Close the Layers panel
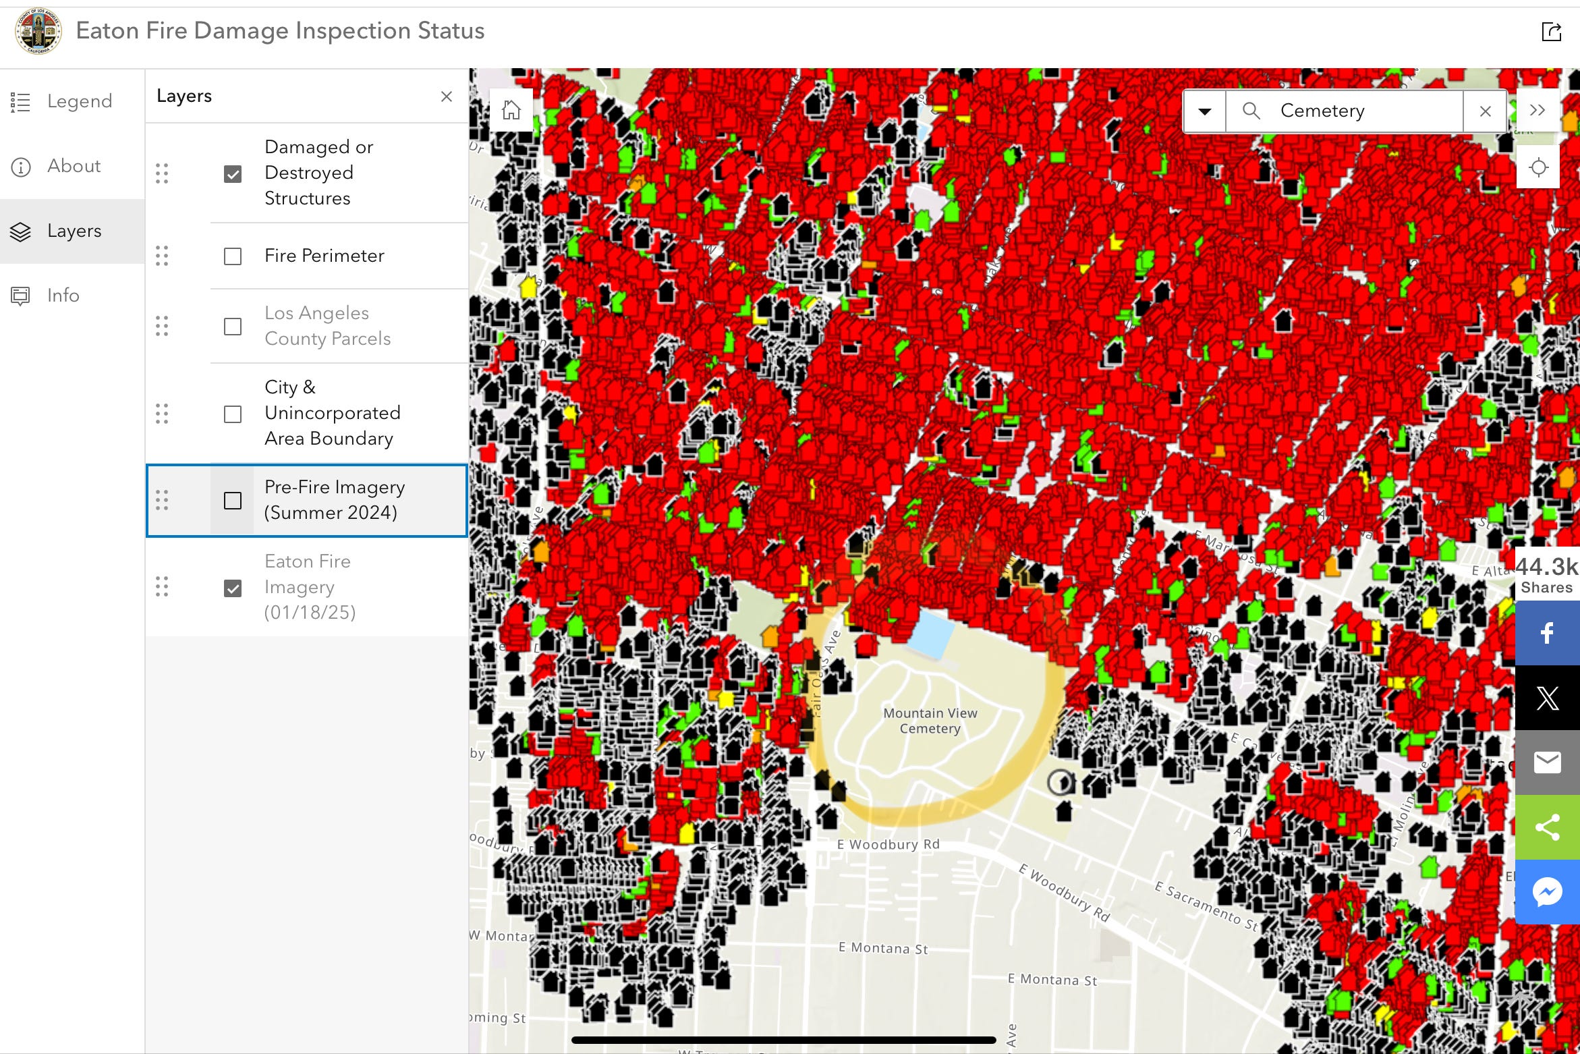This screenshot has height=1054, width=1580. (446, 96)
